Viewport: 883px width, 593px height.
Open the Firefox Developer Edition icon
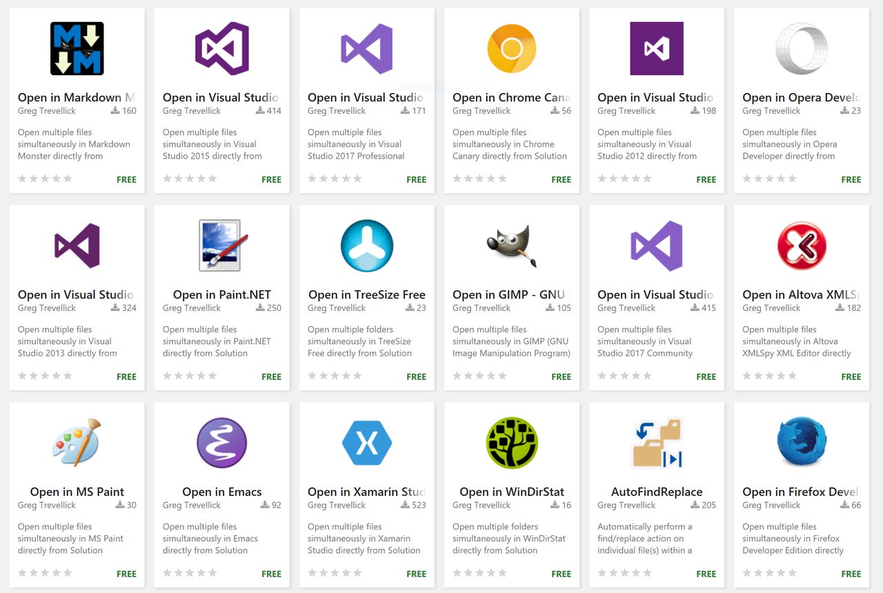801,443
